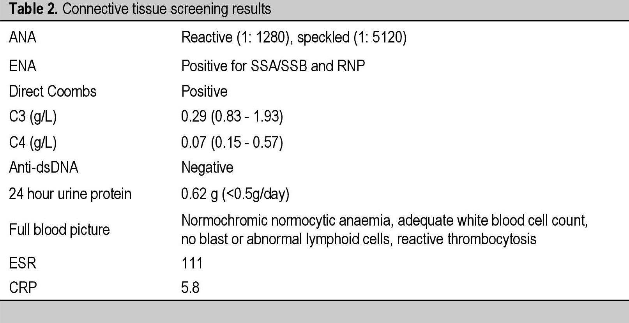Screen dimensions: 629x323
Task: Click the ANA result Reactive (1: 1280)
Action: coord(237,37)
